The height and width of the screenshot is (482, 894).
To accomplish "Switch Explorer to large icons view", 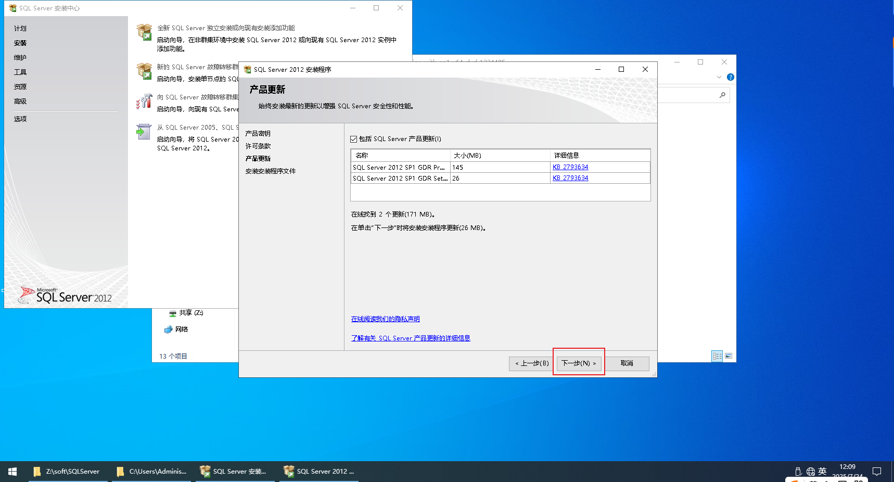I will [729, 356].
